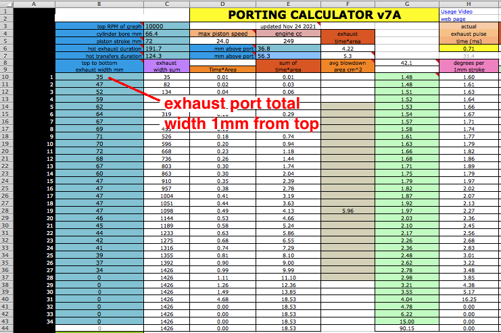Select sum of time*area value 13.85
501x333 pixels.
(x=288, y=292)
